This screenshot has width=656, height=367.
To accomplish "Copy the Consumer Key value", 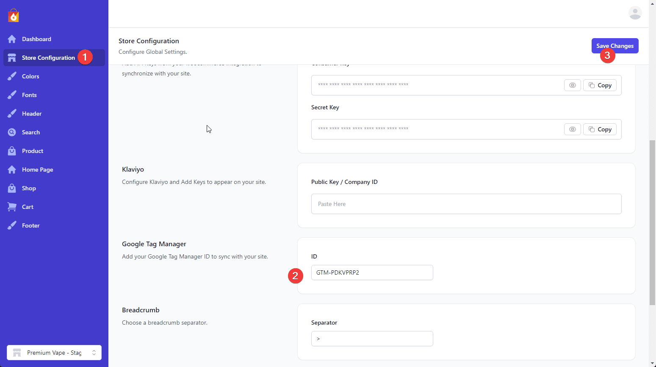I will [600, 85].
